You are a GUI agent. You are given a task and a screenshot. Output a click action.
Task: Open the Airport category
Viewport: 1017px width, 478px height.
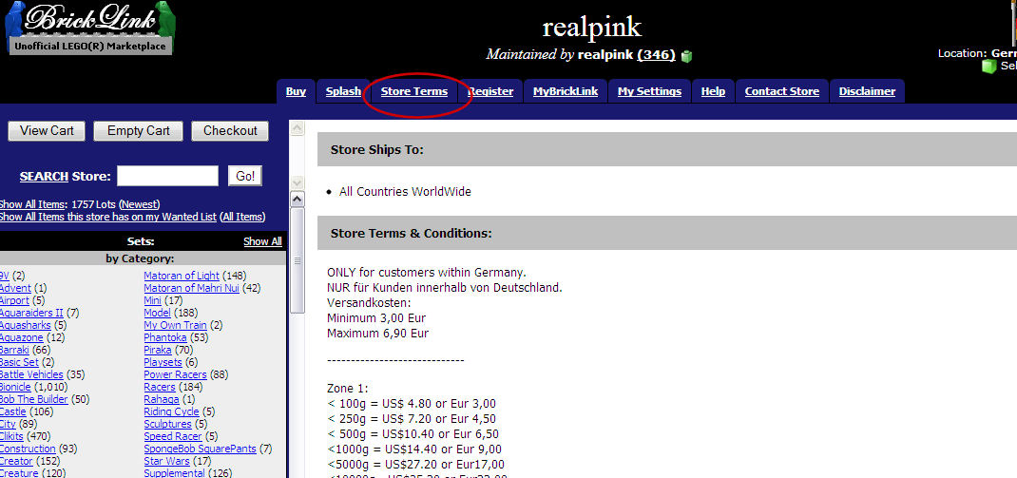click(13, 300)
